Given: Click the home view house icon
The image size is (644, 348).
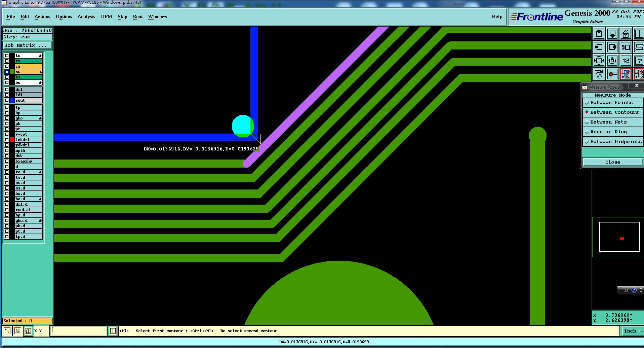Looking at the screenshot, I should point(626,34).
